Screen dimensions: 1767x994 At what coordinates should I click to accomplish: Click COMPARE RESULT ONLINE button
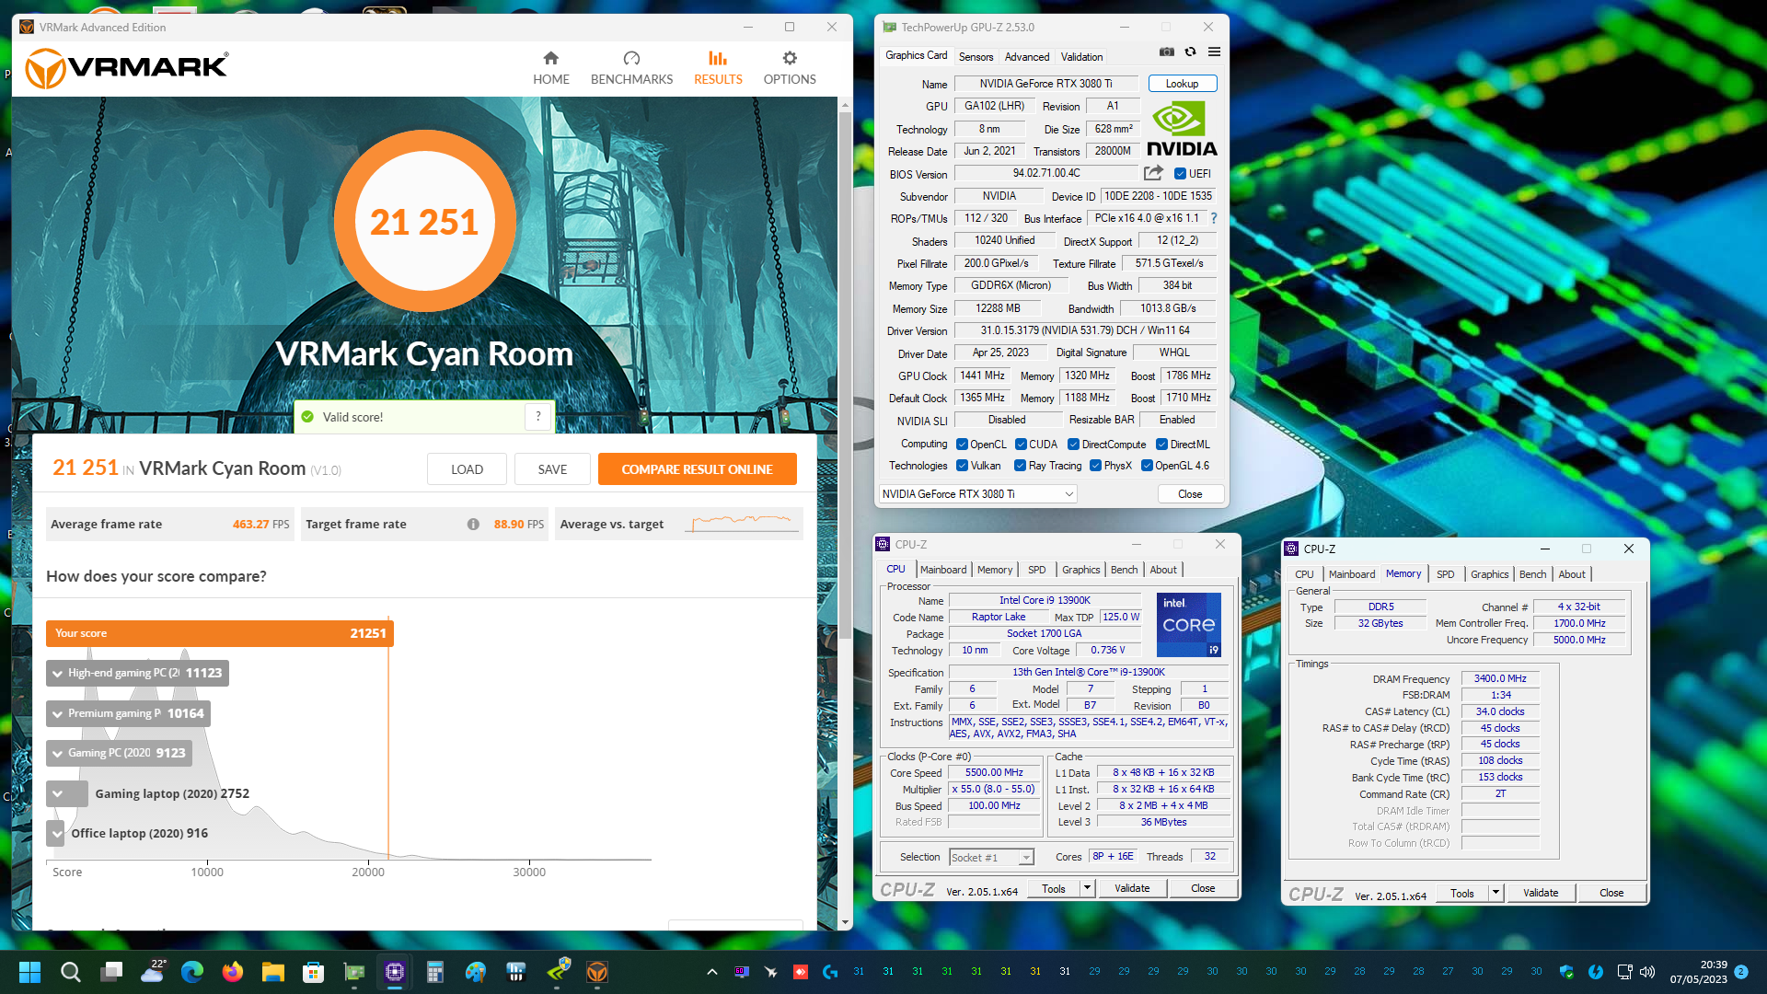point(697,469)
